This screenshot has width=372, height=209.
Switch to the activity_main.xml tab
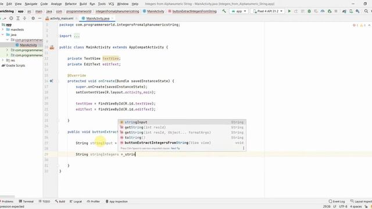(62, 18)
